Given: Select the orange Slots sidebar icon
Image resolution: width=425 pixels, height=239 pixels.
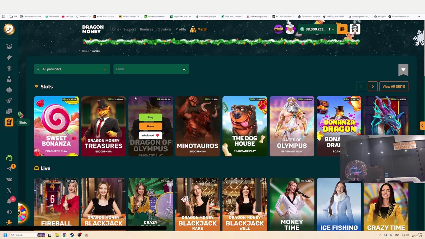Looking at the screenshot, I should click(x=9, y=122).
